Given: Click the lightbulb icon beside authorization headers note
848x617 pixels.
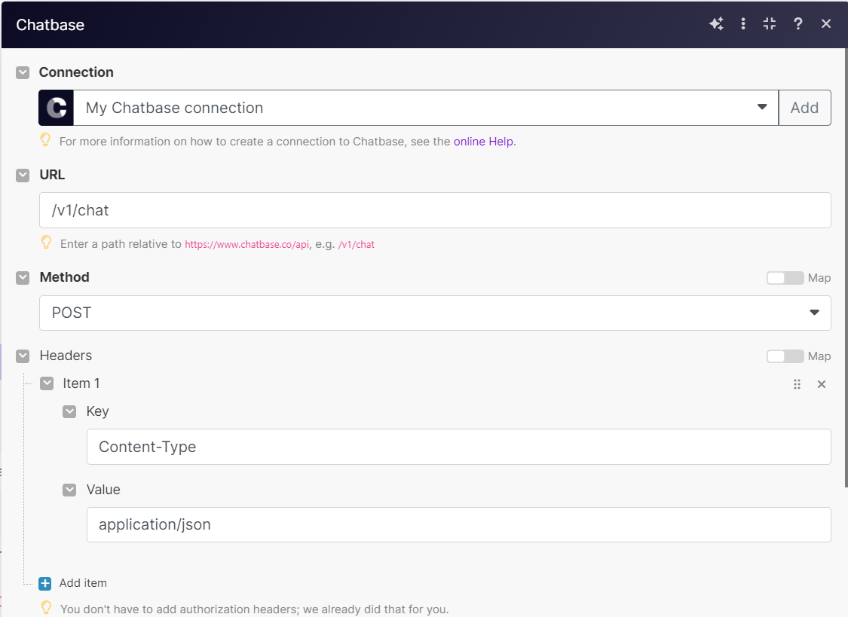Looking at the screenshot, I should pos(47,608).
